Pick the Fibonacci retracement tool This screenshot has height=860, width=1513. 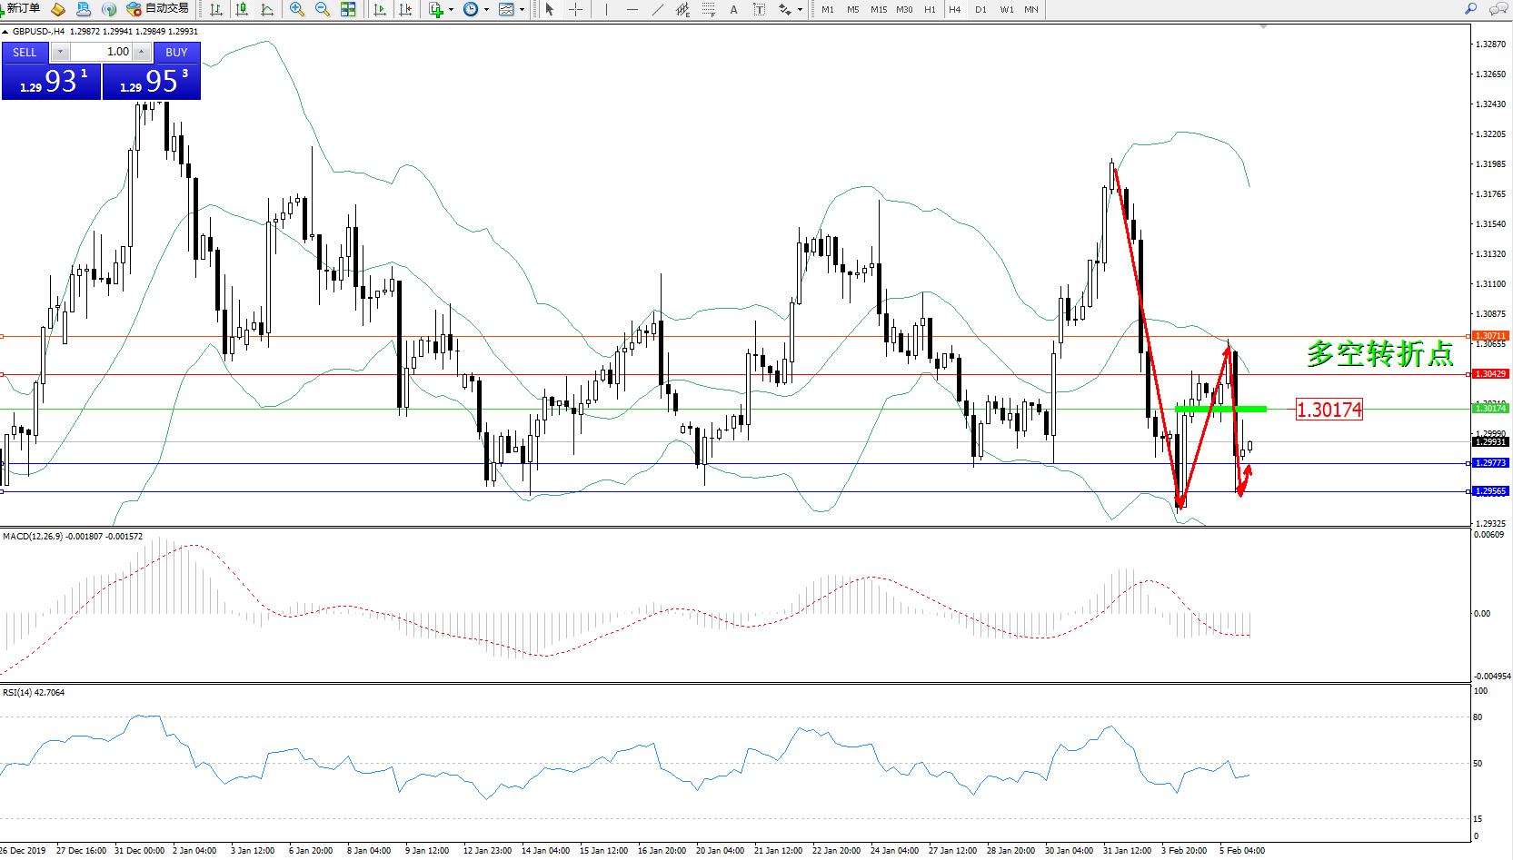click(709, 9)
